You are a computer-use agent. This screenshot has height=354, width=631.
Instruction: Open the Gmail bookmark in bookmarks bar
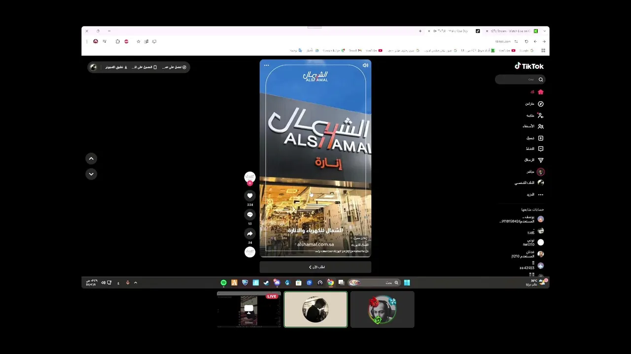(355, 50)
